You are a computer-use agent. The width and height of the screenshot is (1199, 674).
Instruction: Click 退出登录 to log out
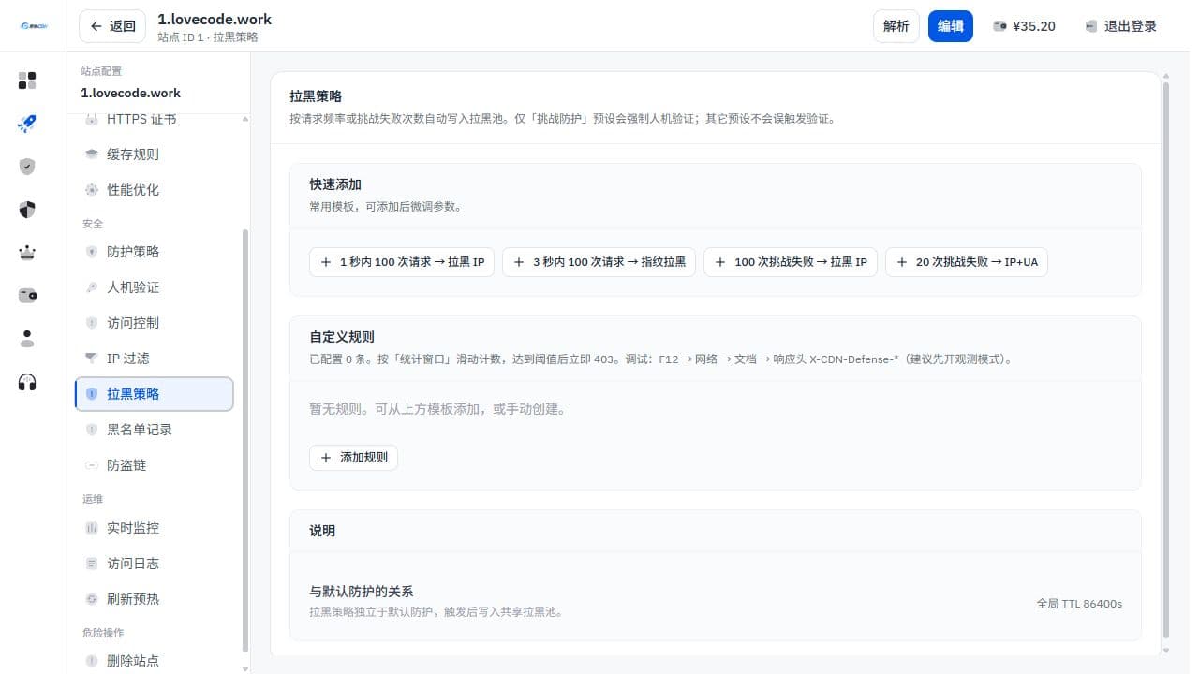pos(1120,26)
